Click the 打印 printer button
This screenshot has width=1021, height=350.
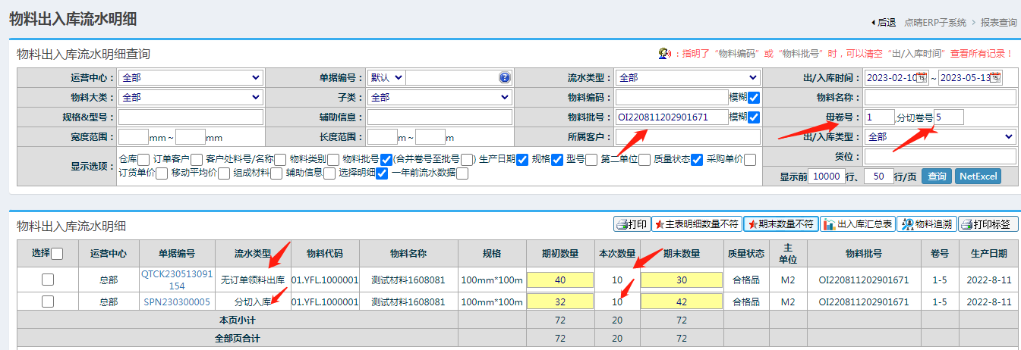[x=632, y=224]
